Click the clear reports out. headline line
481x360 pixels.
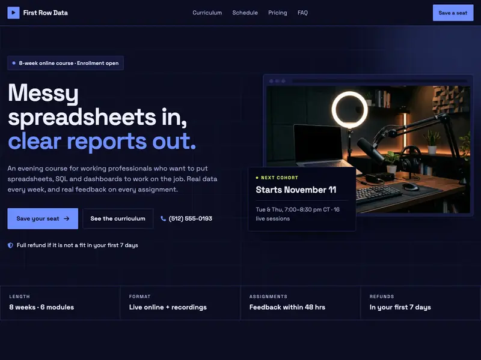pyautogui.click(x=102, y=141)
